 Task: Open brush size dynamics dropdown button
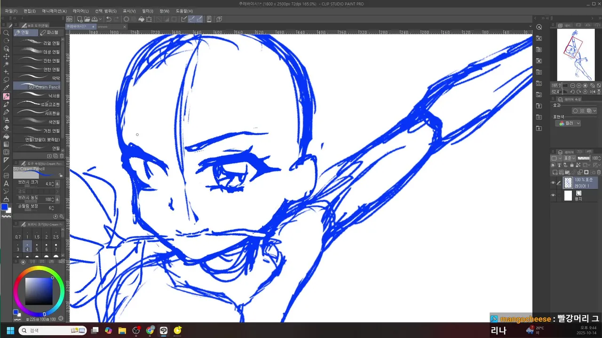click(57, 184)
